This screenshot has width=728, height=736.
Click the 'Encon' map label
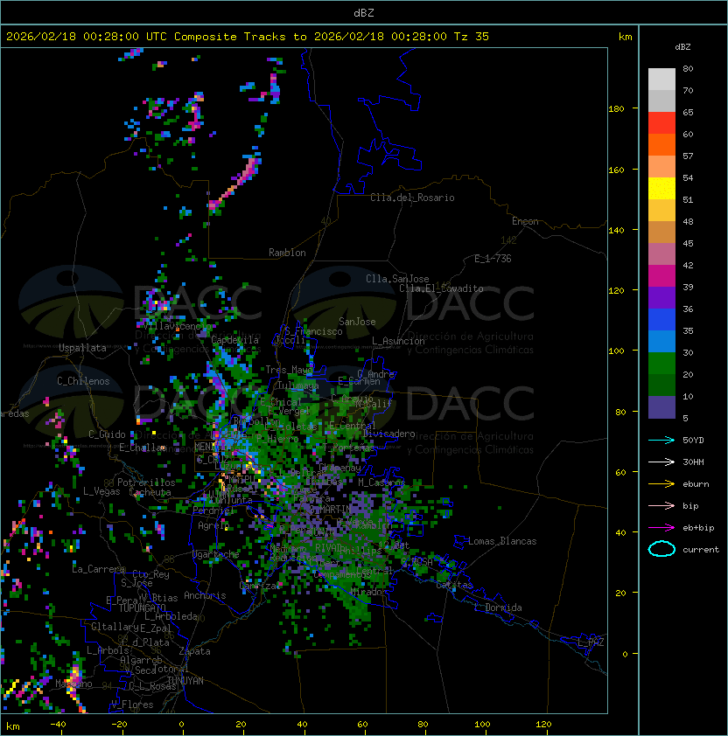click(x=525, y=221)
